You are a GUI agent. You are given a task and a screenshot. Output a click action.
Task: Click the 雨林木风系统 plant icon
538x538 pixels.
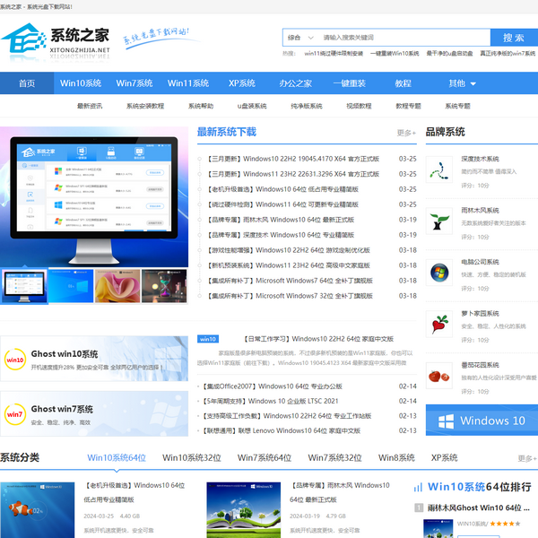pos(439,220)
